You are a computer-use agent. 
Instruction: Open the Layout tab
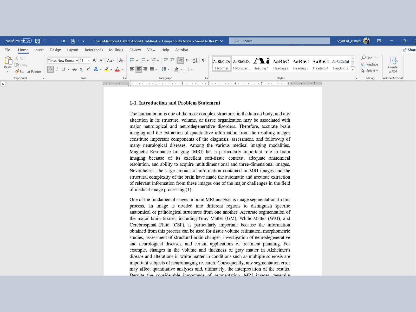tap(73, 50)
